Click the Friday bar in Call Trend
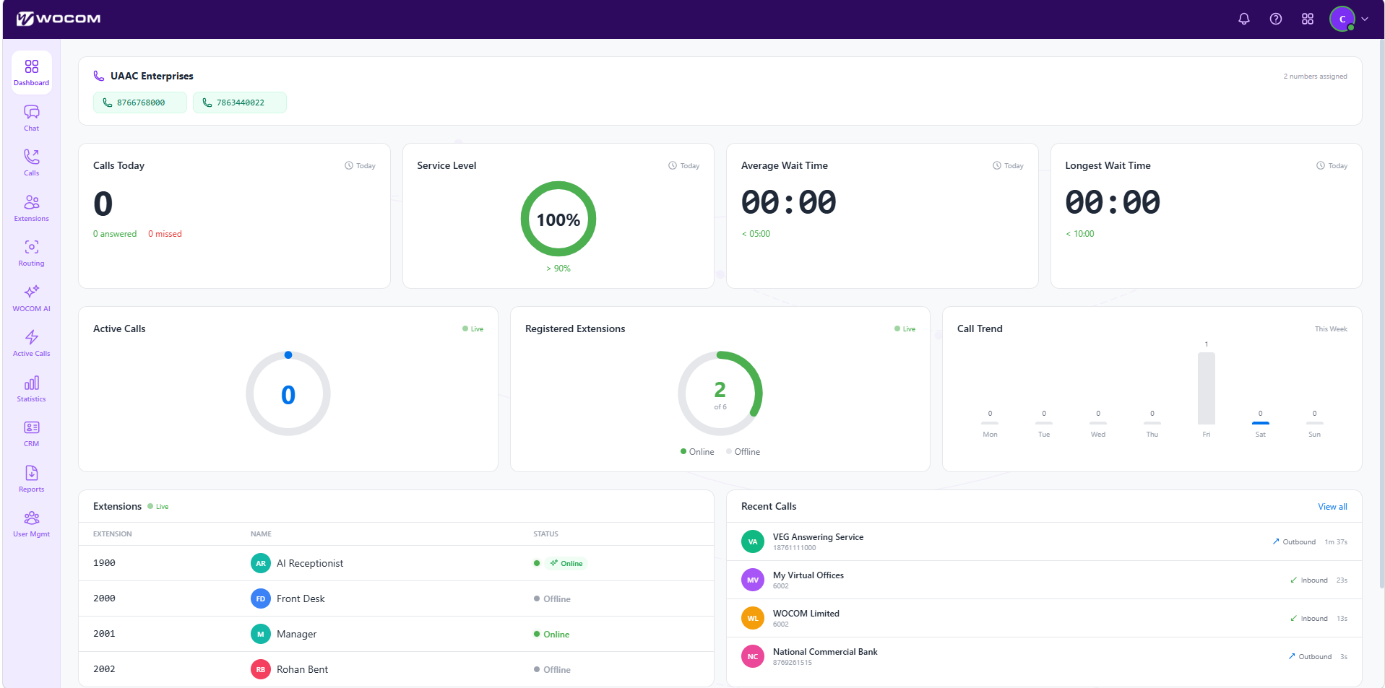Screen dimensions: 1385x688 click(1207, 388)
